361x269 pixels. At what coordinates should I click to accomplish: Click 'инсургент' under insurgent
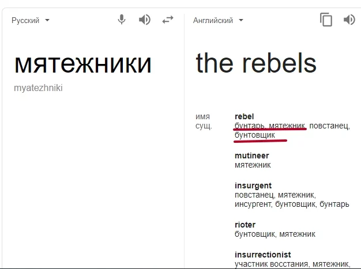coord(253,204)
